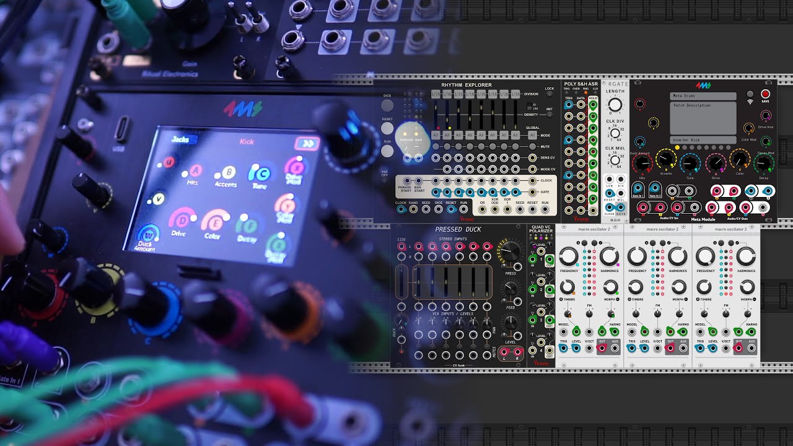
Task: Tap the double-arrow next button on hardware screen
Action: coord(307,144)
